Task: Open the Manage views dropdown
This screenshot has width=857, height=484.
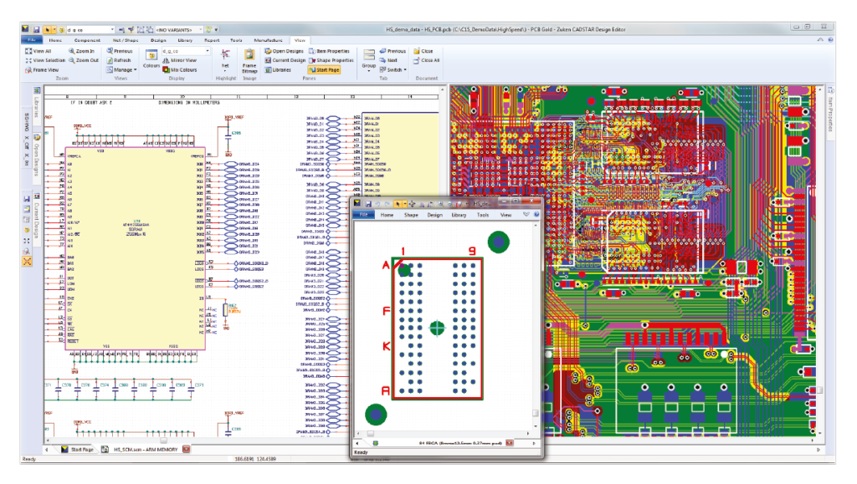Action: pyautogui.click(x=122, y=69)
